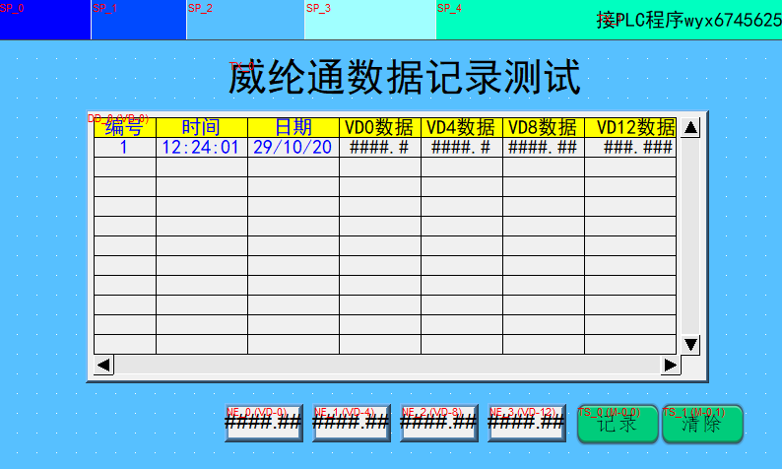Select the NE_0 VD-0 numeric entry field
The image size is (782, 469).
pyautogui.click(x=263, y=423)
